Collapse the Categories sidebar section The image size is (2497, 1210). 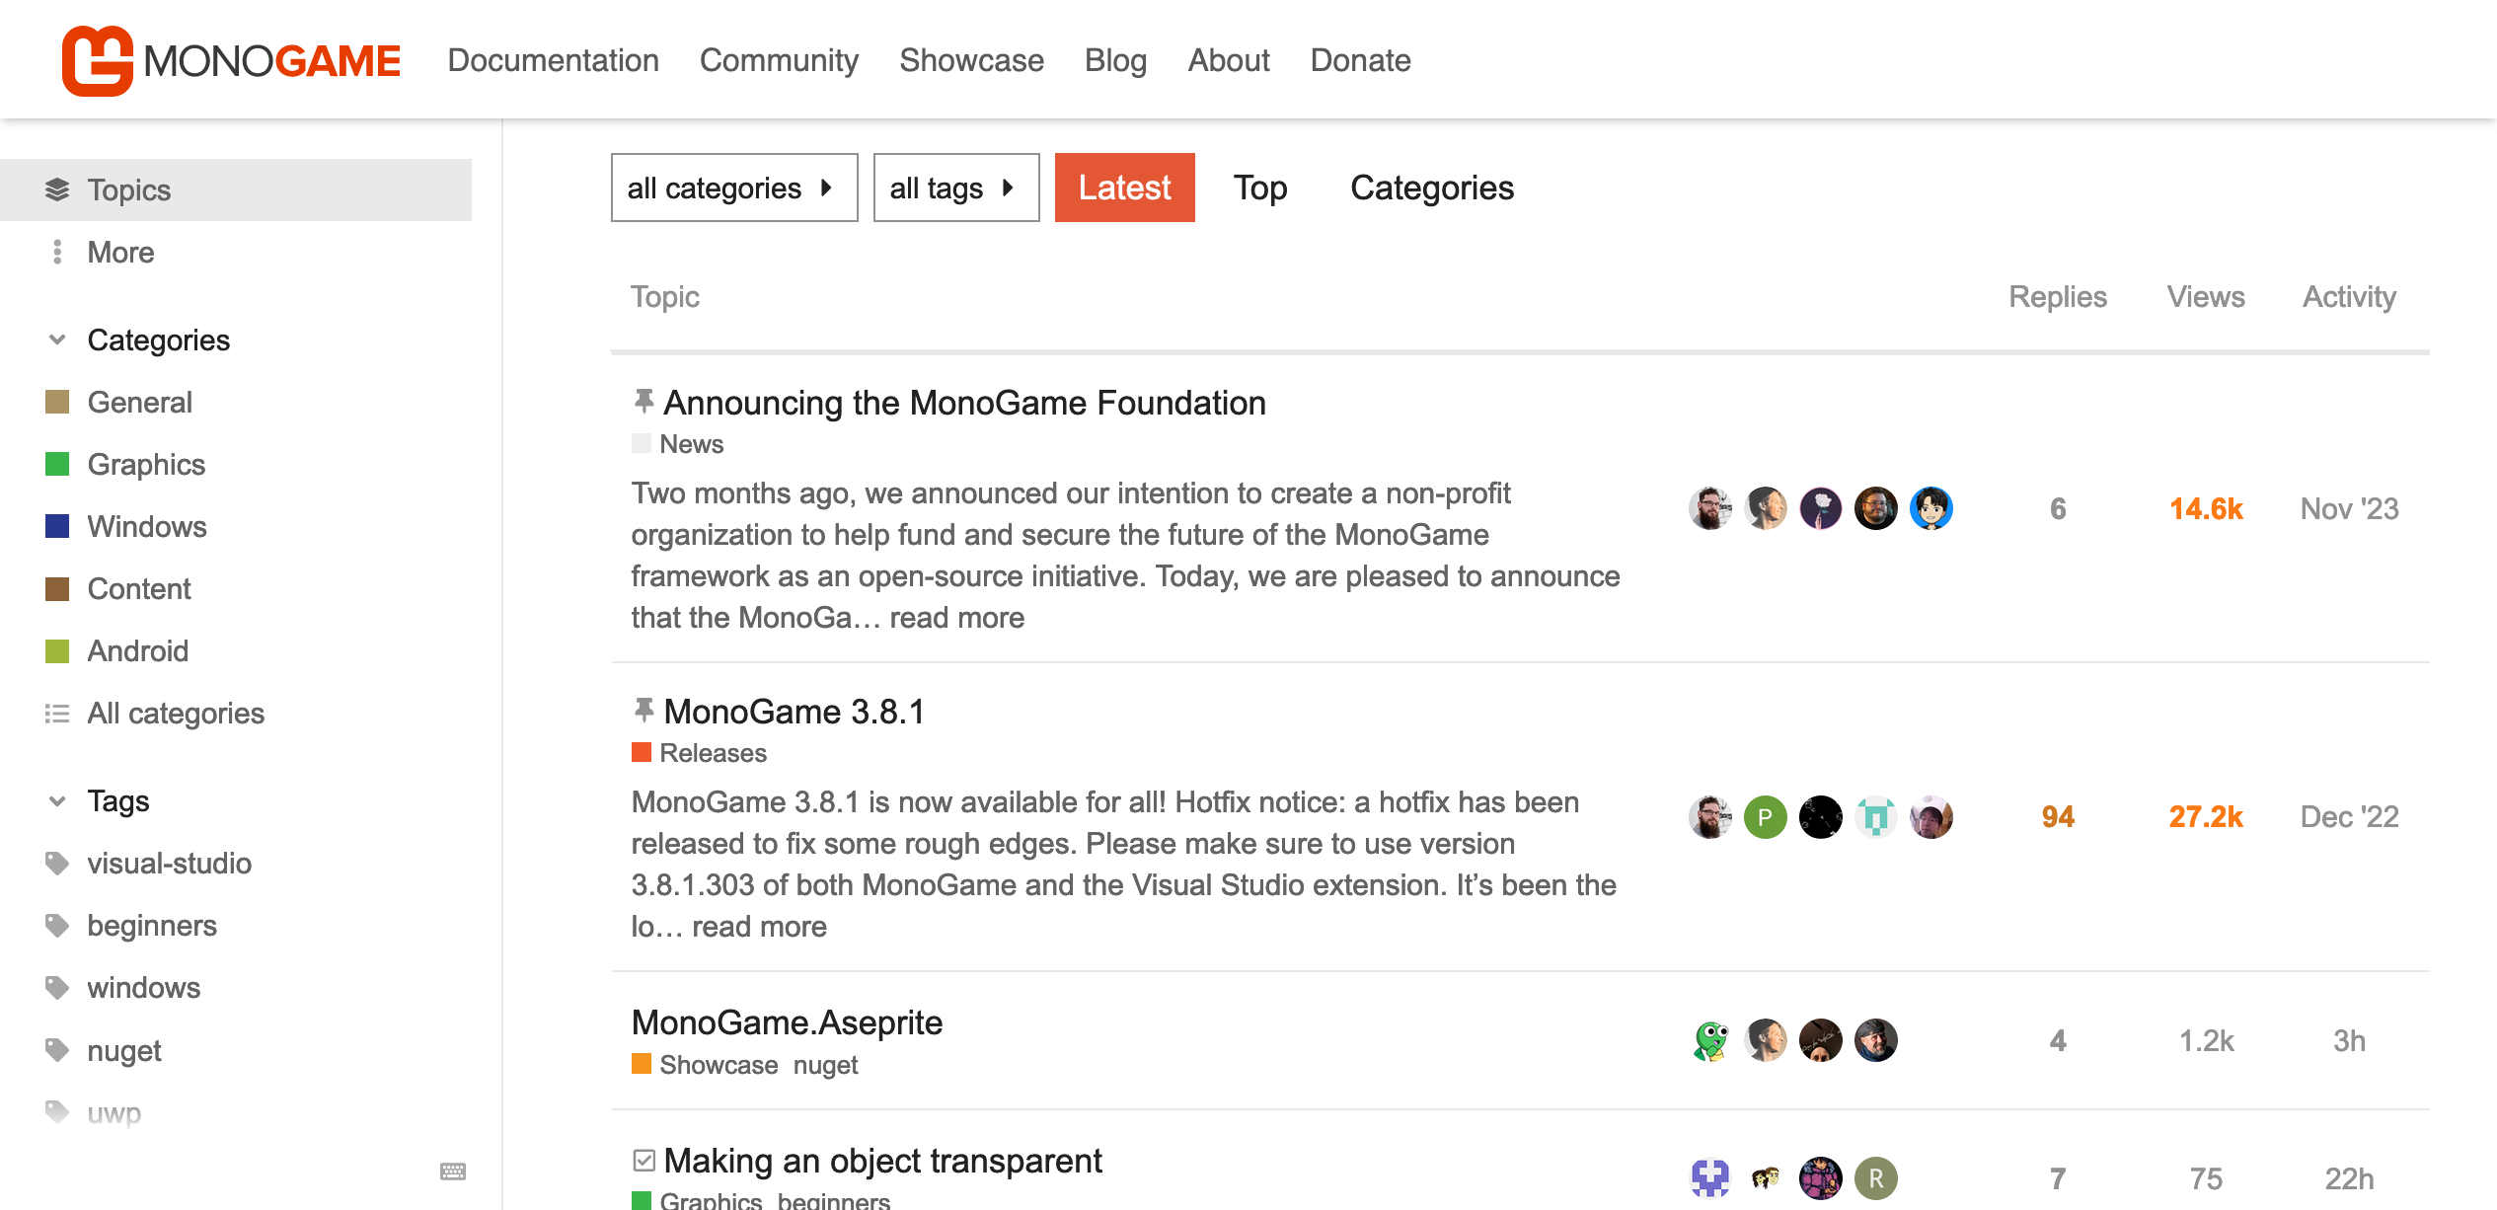tap(57, 340)
